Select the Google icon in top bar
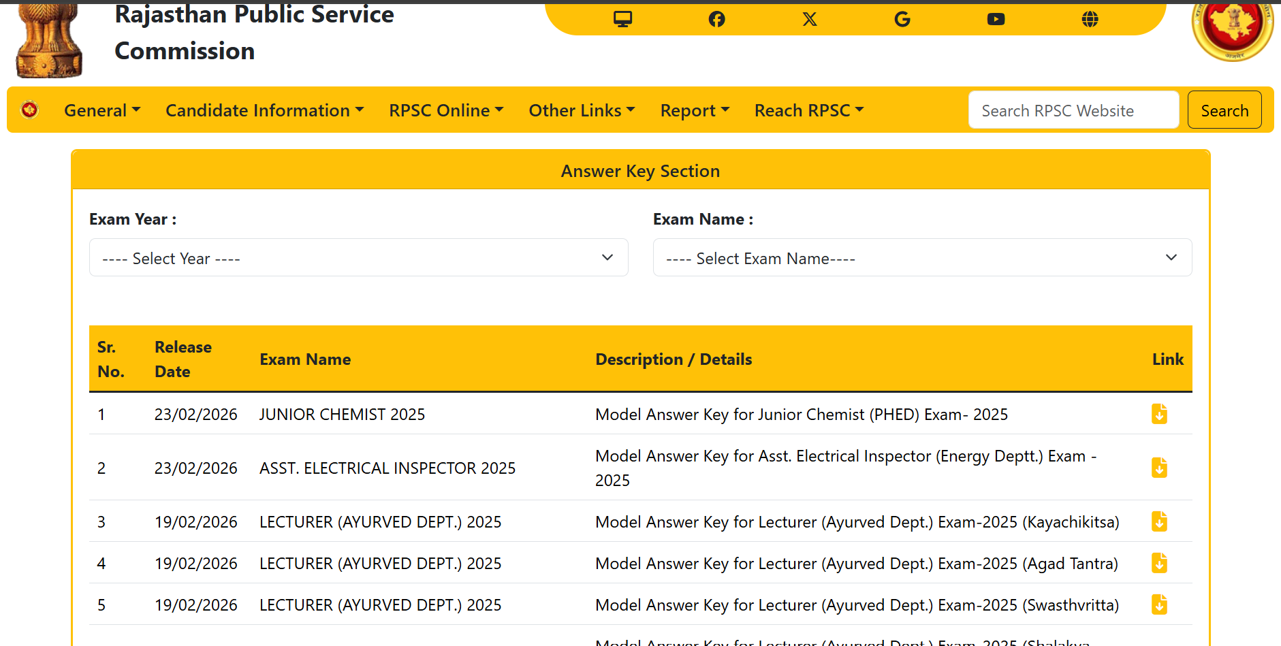 click(902, 19)
